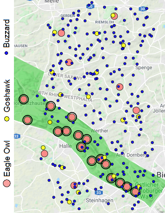
Task: Click the Gerden place label
Action: (68, 16)
